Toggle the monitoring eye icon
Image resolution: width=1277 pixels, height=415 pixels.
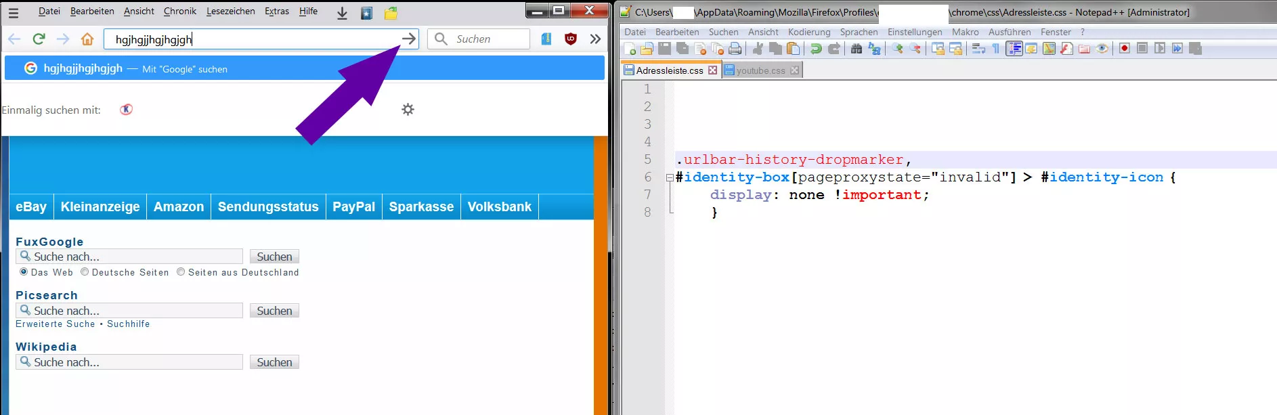click(x=1102, y=49)
